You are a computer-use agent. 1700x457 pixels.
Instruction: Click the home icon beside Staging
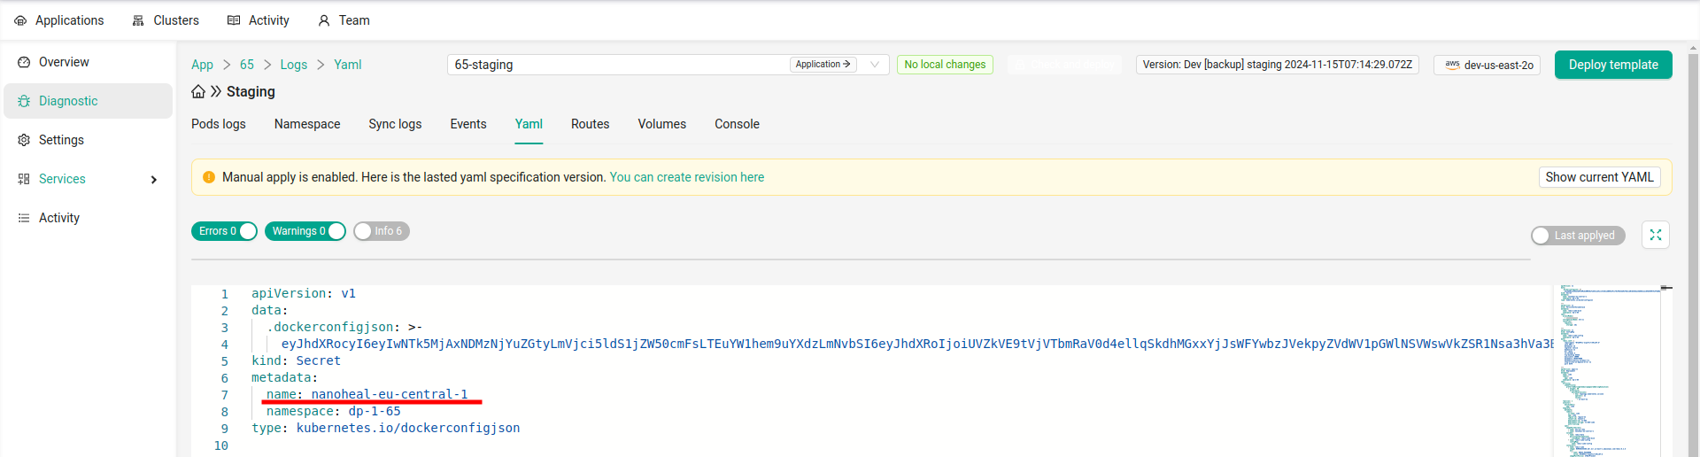coord(198,92)
